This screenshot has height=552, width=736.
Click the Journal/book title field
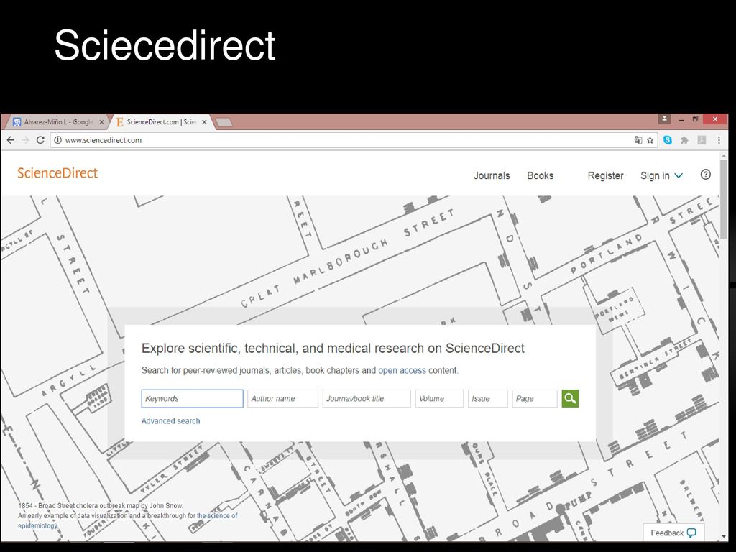point(367,398)
